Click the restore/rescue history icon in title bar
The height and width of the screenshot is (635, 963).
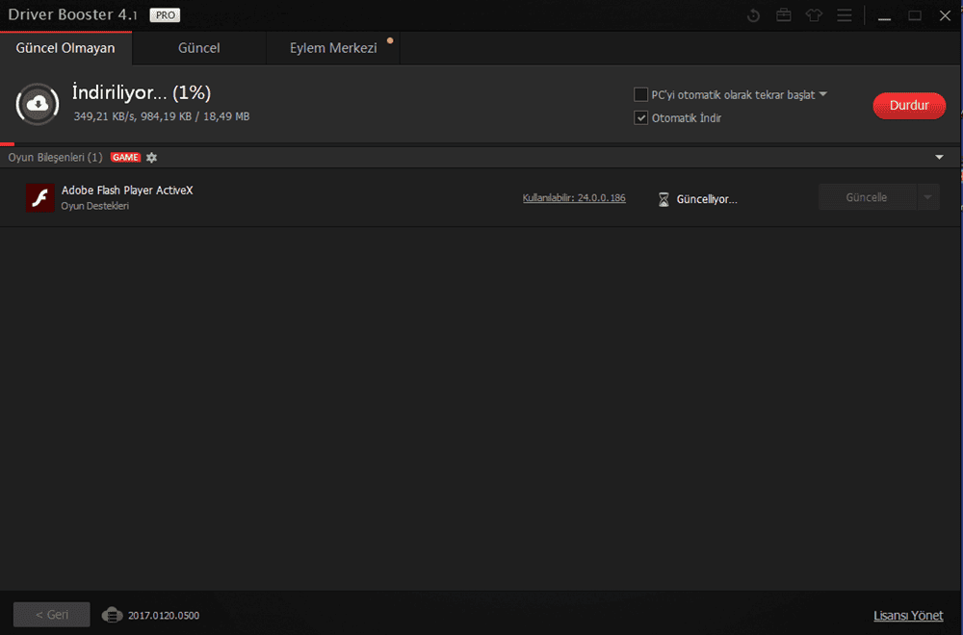(x=754, y=15)
